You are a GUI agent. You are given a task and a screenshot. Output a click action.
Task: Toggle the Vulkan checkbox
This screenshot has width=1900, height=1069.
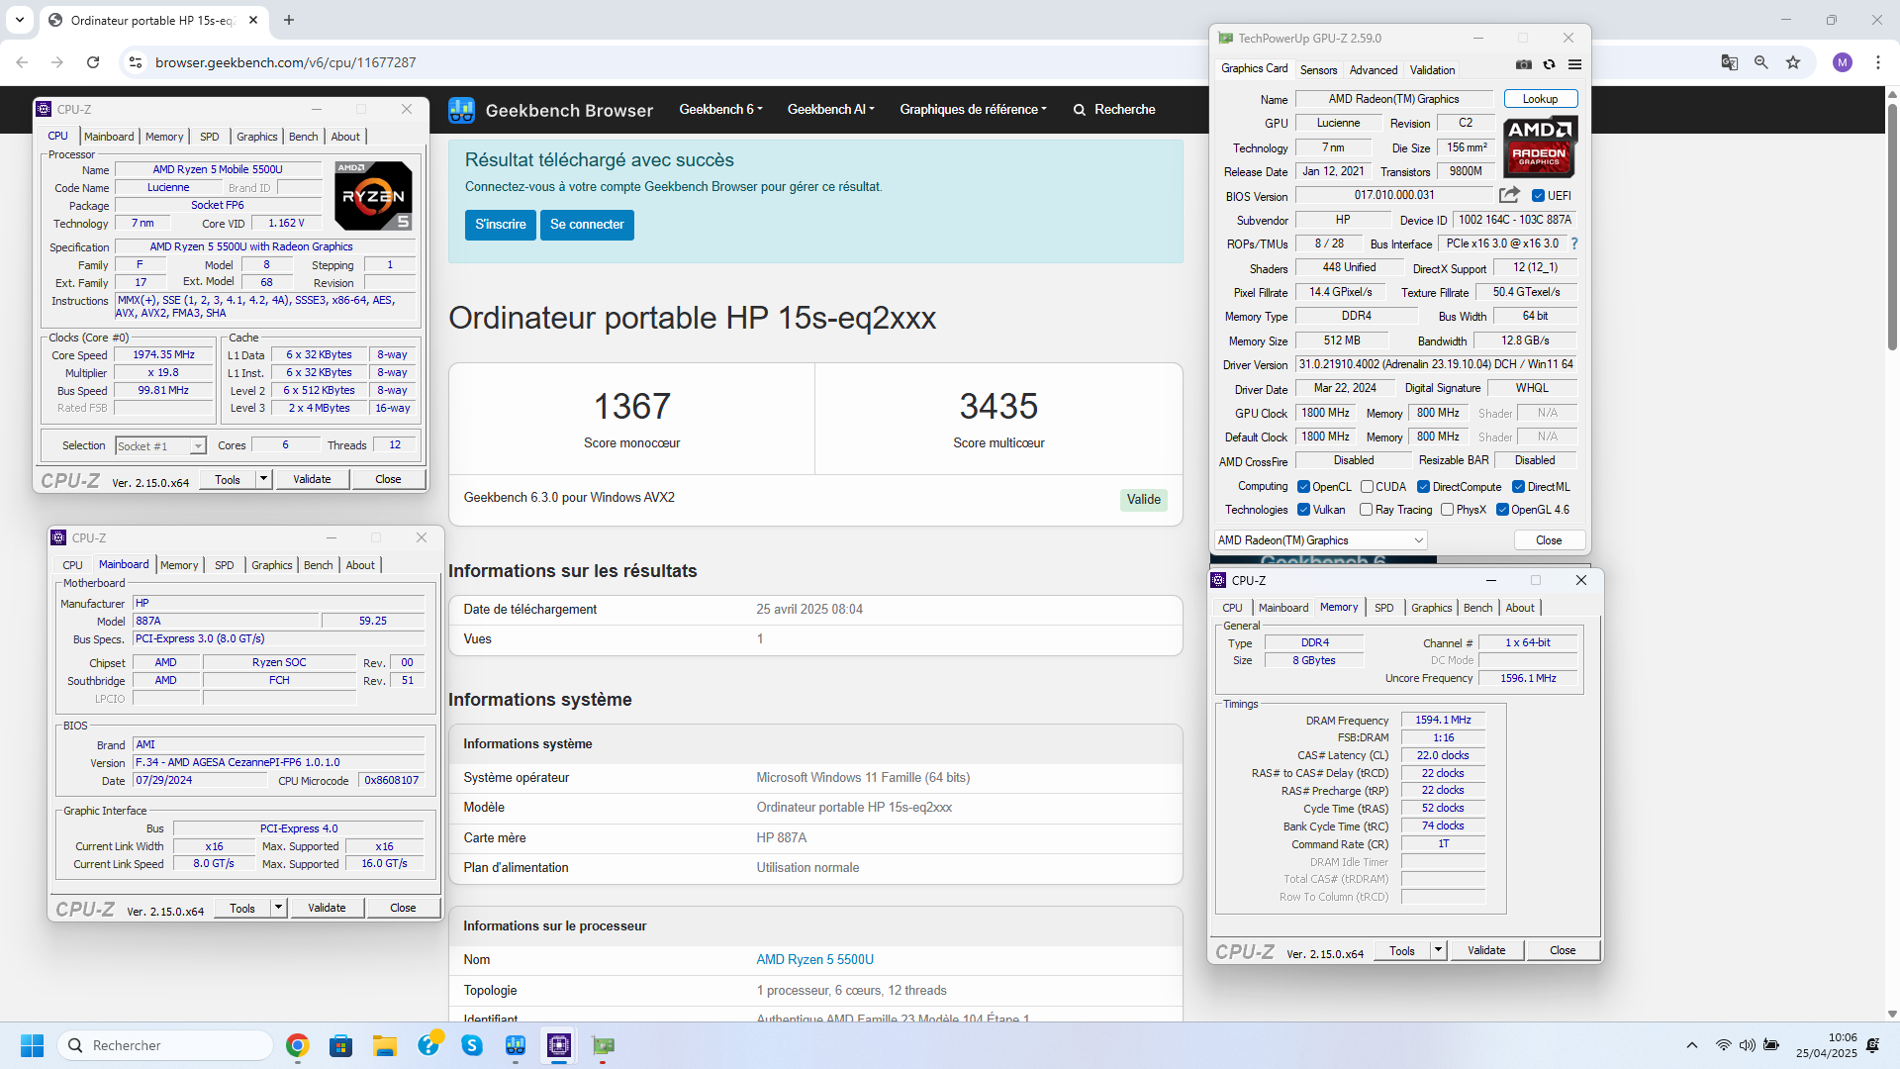(1304, 510)
